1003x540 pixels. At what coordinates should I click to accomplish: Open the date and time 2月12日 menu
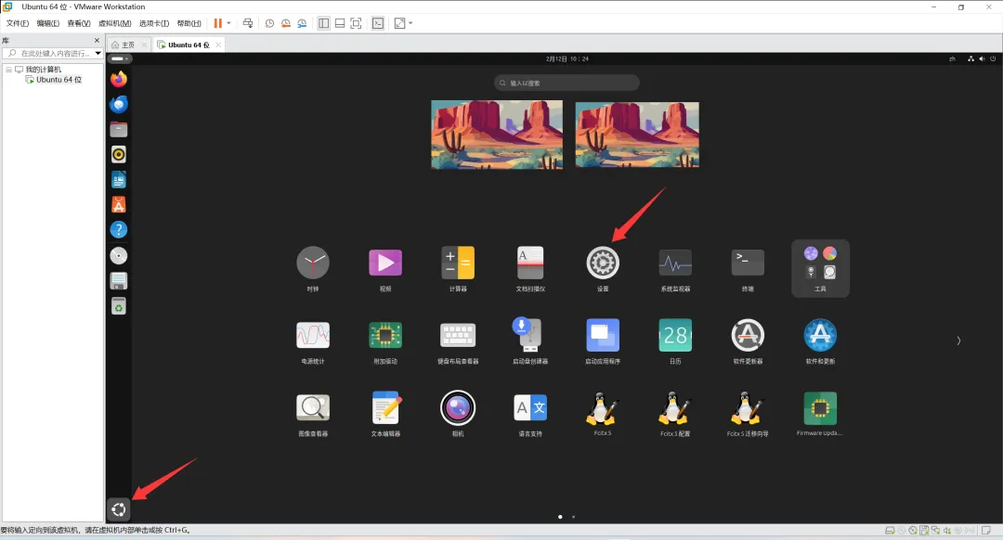567,58
